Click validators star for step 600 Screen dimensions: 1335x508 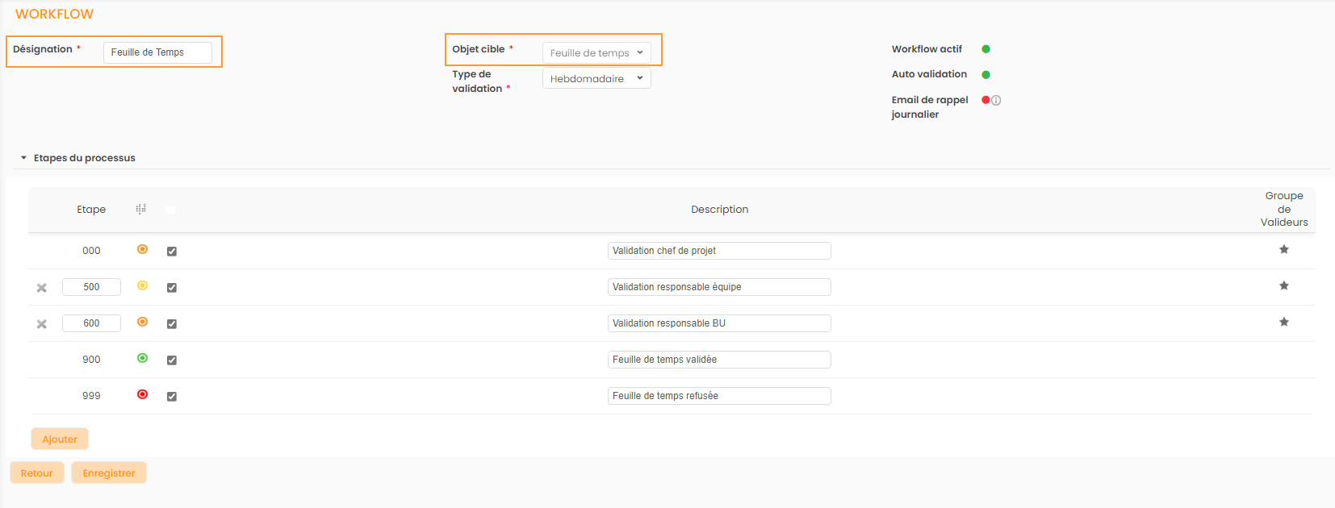click(x=1283, y=323)
